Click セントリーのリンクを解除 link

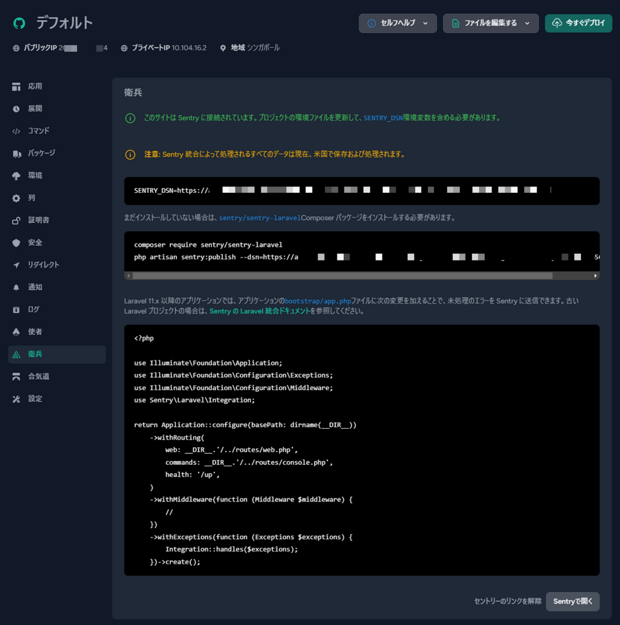tap(507, 601)
